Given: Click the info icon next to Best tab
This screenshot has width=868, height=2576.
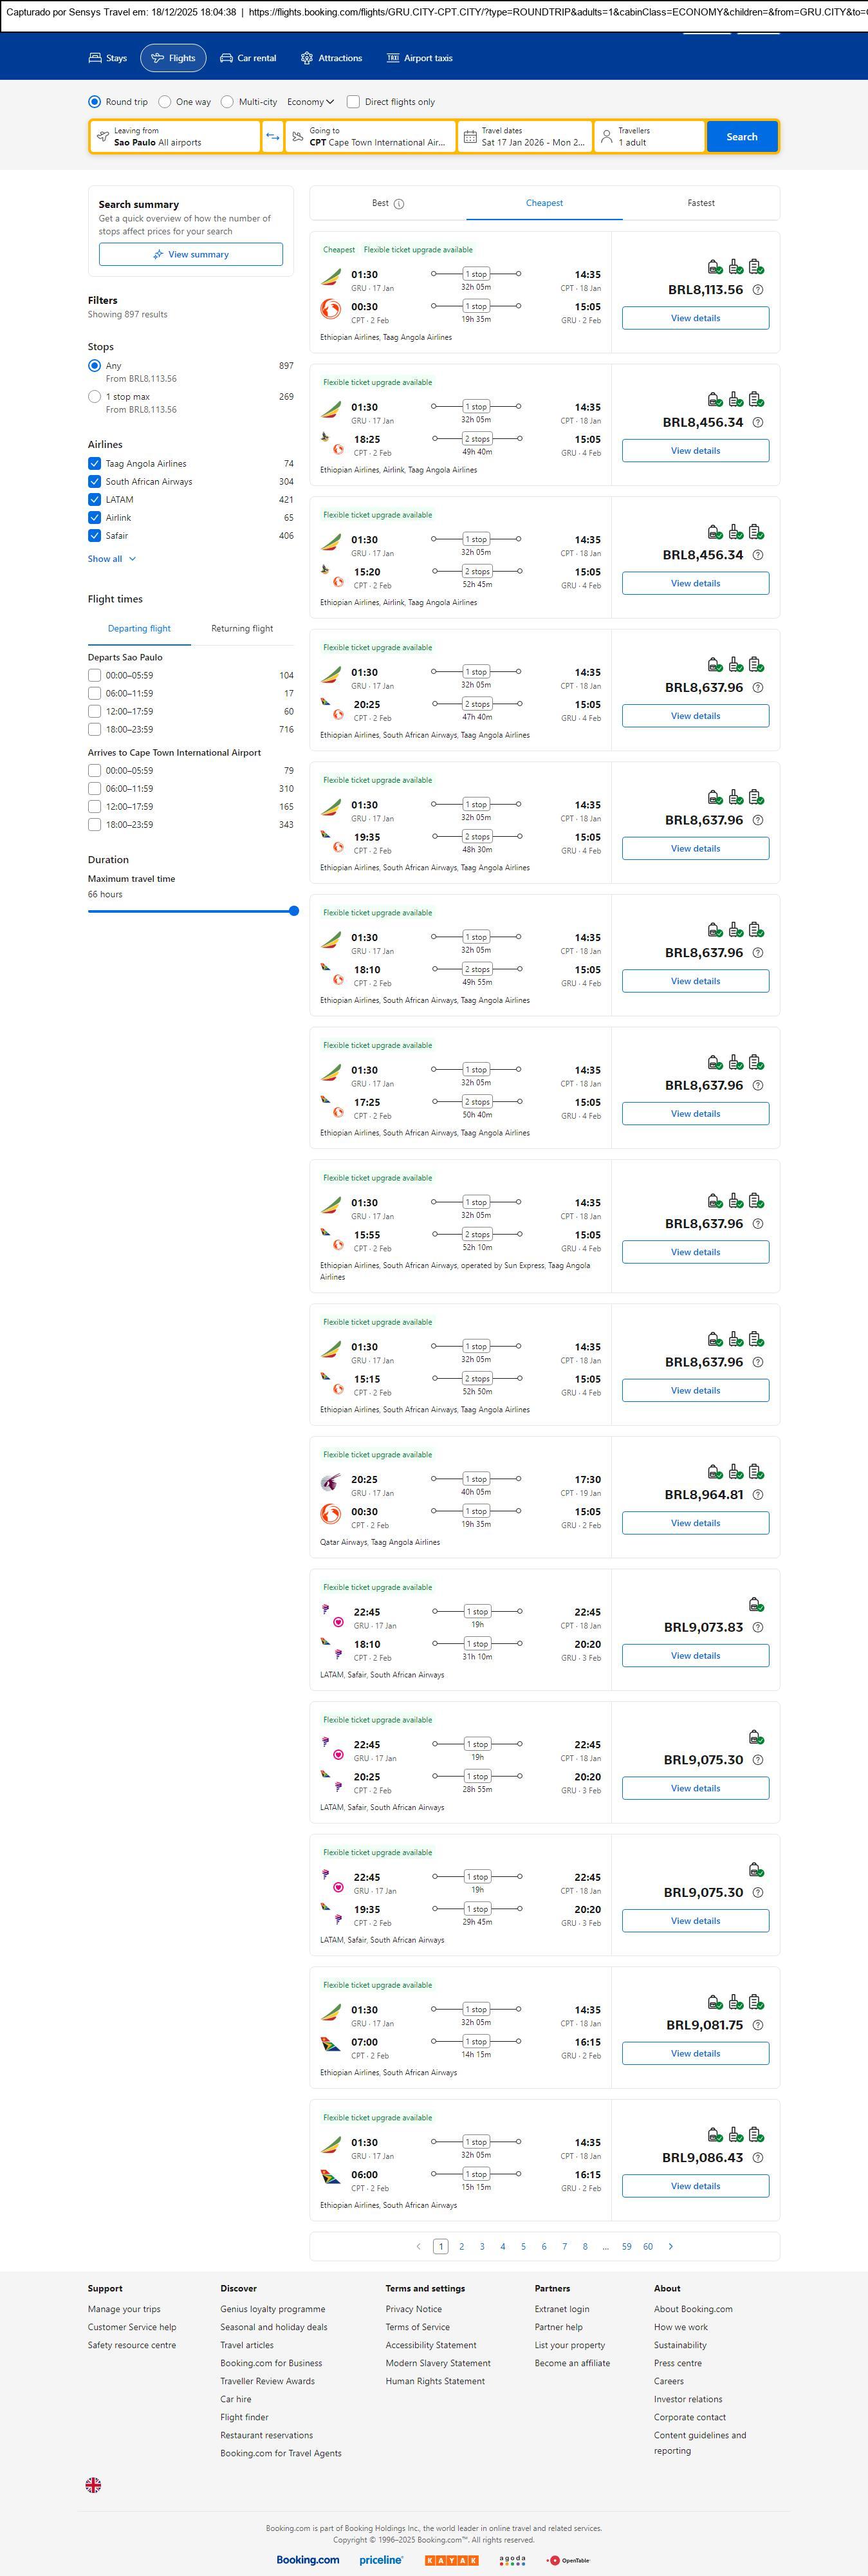Looking at the screenshot, I should coord(399,204).
